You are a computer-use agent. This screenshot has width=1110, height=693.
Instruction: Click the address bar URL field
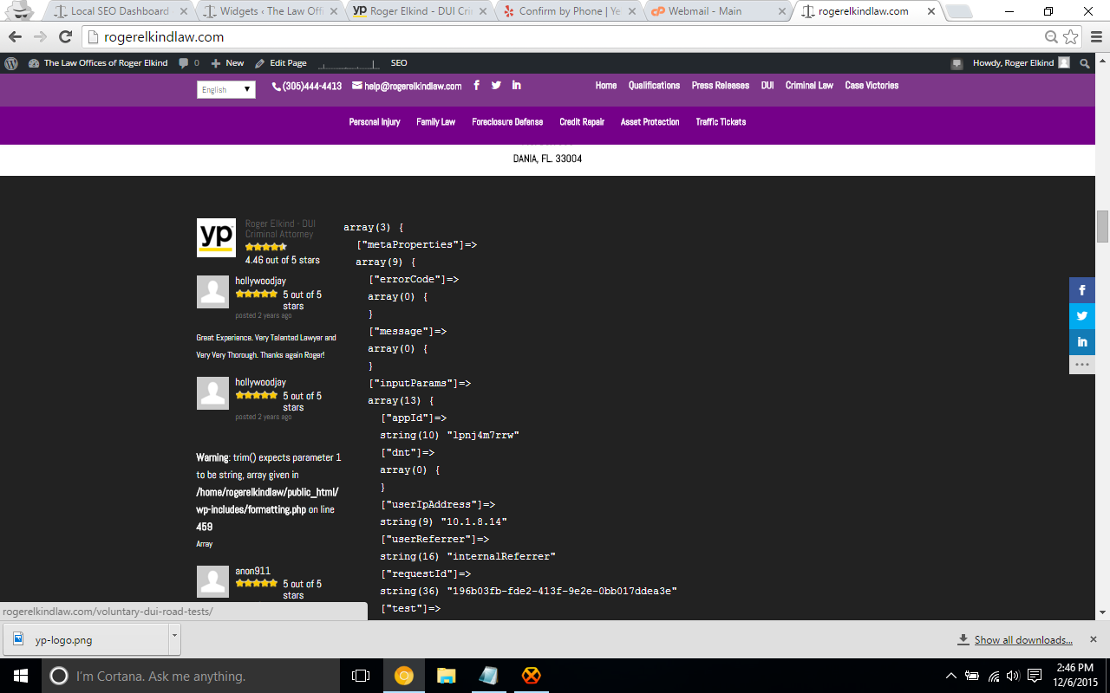click(564, 37)
